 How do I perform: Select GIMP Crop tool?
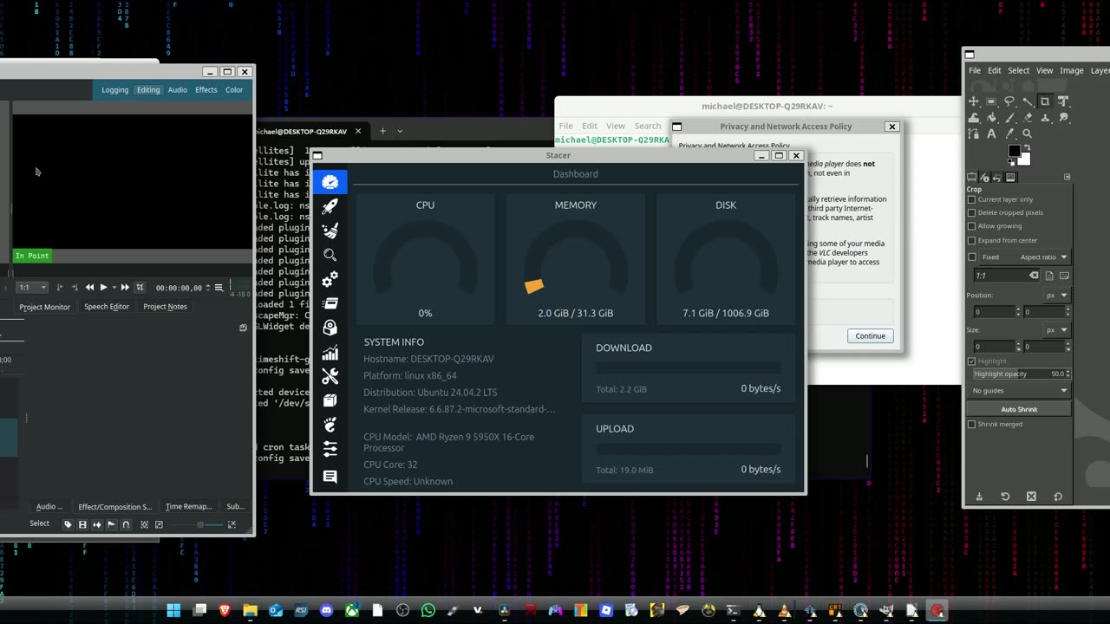[1045, 101]
